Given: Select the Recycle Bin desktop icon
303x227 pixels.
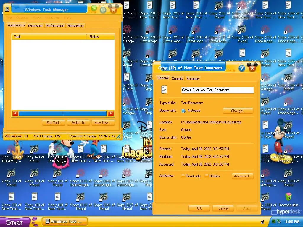Looking at the screenshot, I should click(x=288, y=197).
